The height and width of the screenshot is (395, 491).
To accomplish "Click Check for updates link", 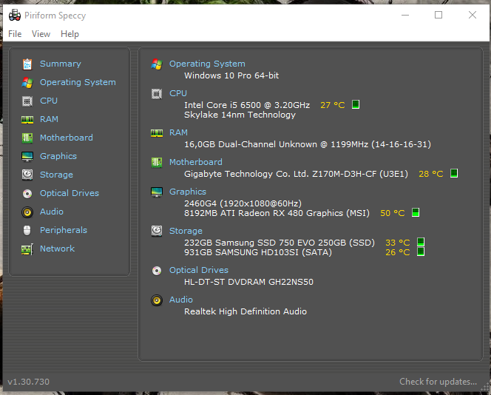I will pyautogui.click(x=438, y=382).
